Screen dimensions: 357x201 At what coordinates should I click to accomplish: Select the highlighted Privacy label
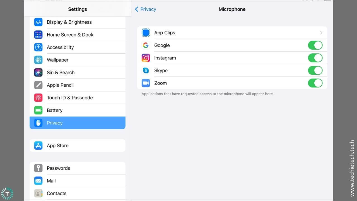pyautogui.click(x=55, y=123)
